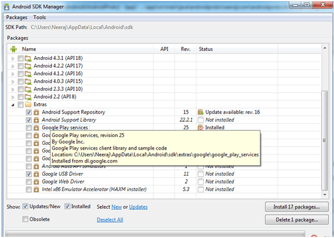
Task: Click package icon beside Google Play services
Action: point(37,128)
